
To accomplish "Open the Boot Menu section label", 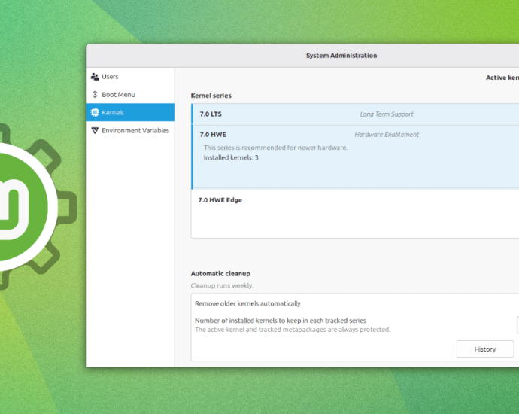I will 119,94.
